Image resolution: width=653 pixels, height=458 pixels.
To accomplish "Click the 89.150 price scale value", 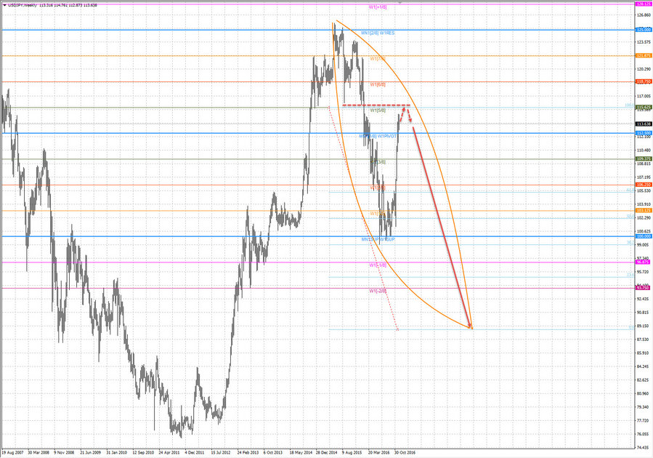I will tap(643, 326).
